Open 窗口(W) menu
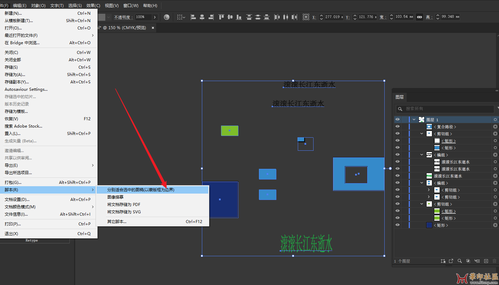499x285 pixels. tap(131, 6)
